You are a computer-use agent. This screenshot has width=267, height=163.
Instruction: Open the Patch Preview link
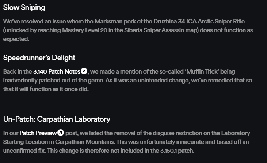(x=38, y=133)
